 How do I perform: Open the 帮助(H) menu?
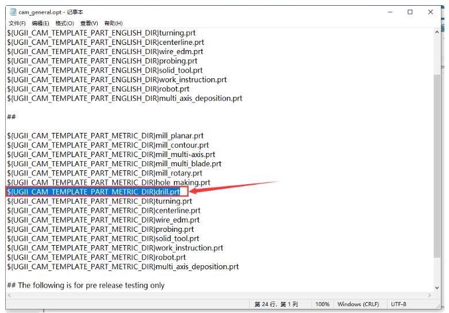(113, 23)
